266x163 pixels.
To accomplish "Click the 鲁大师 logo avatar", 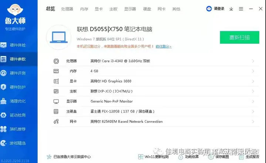I will [15, 10].
